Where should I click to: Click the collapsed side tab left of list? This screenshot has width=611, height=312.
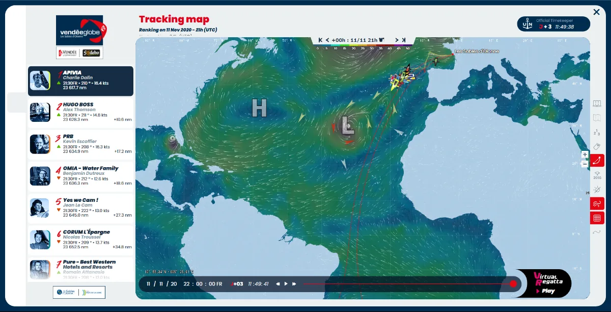click(17, 102)
